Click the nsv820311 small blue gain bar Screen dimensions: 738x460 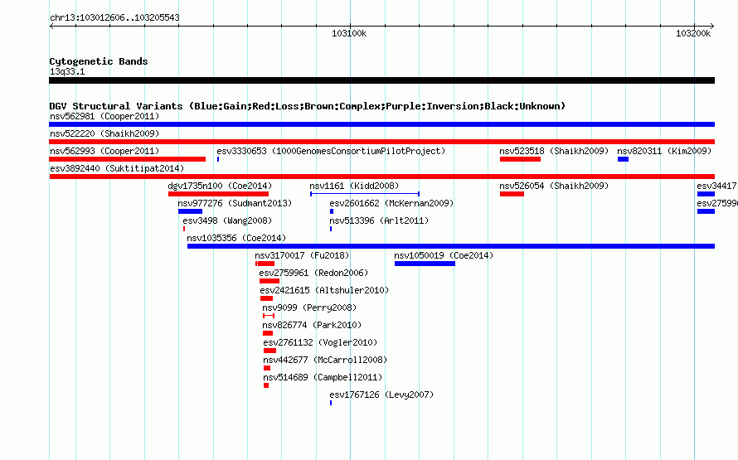click(624, 159)
